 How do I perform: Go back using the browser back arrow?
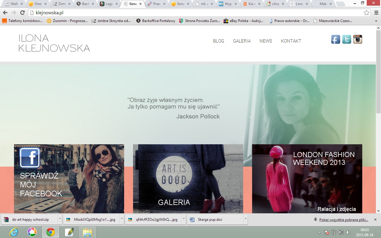coord(5,13)
